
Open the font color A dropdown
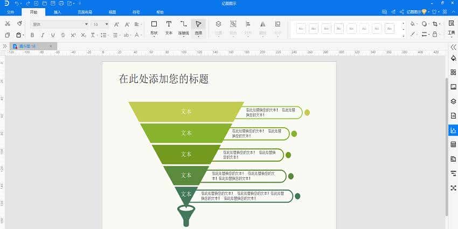(138, 35)
